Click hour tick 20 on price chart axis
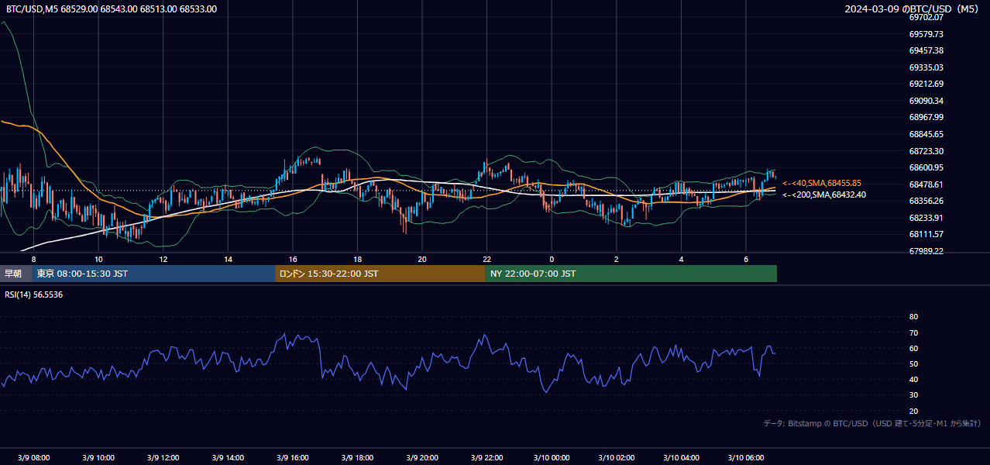Viewport: 990px width, 465px height. tap(422, 259)
